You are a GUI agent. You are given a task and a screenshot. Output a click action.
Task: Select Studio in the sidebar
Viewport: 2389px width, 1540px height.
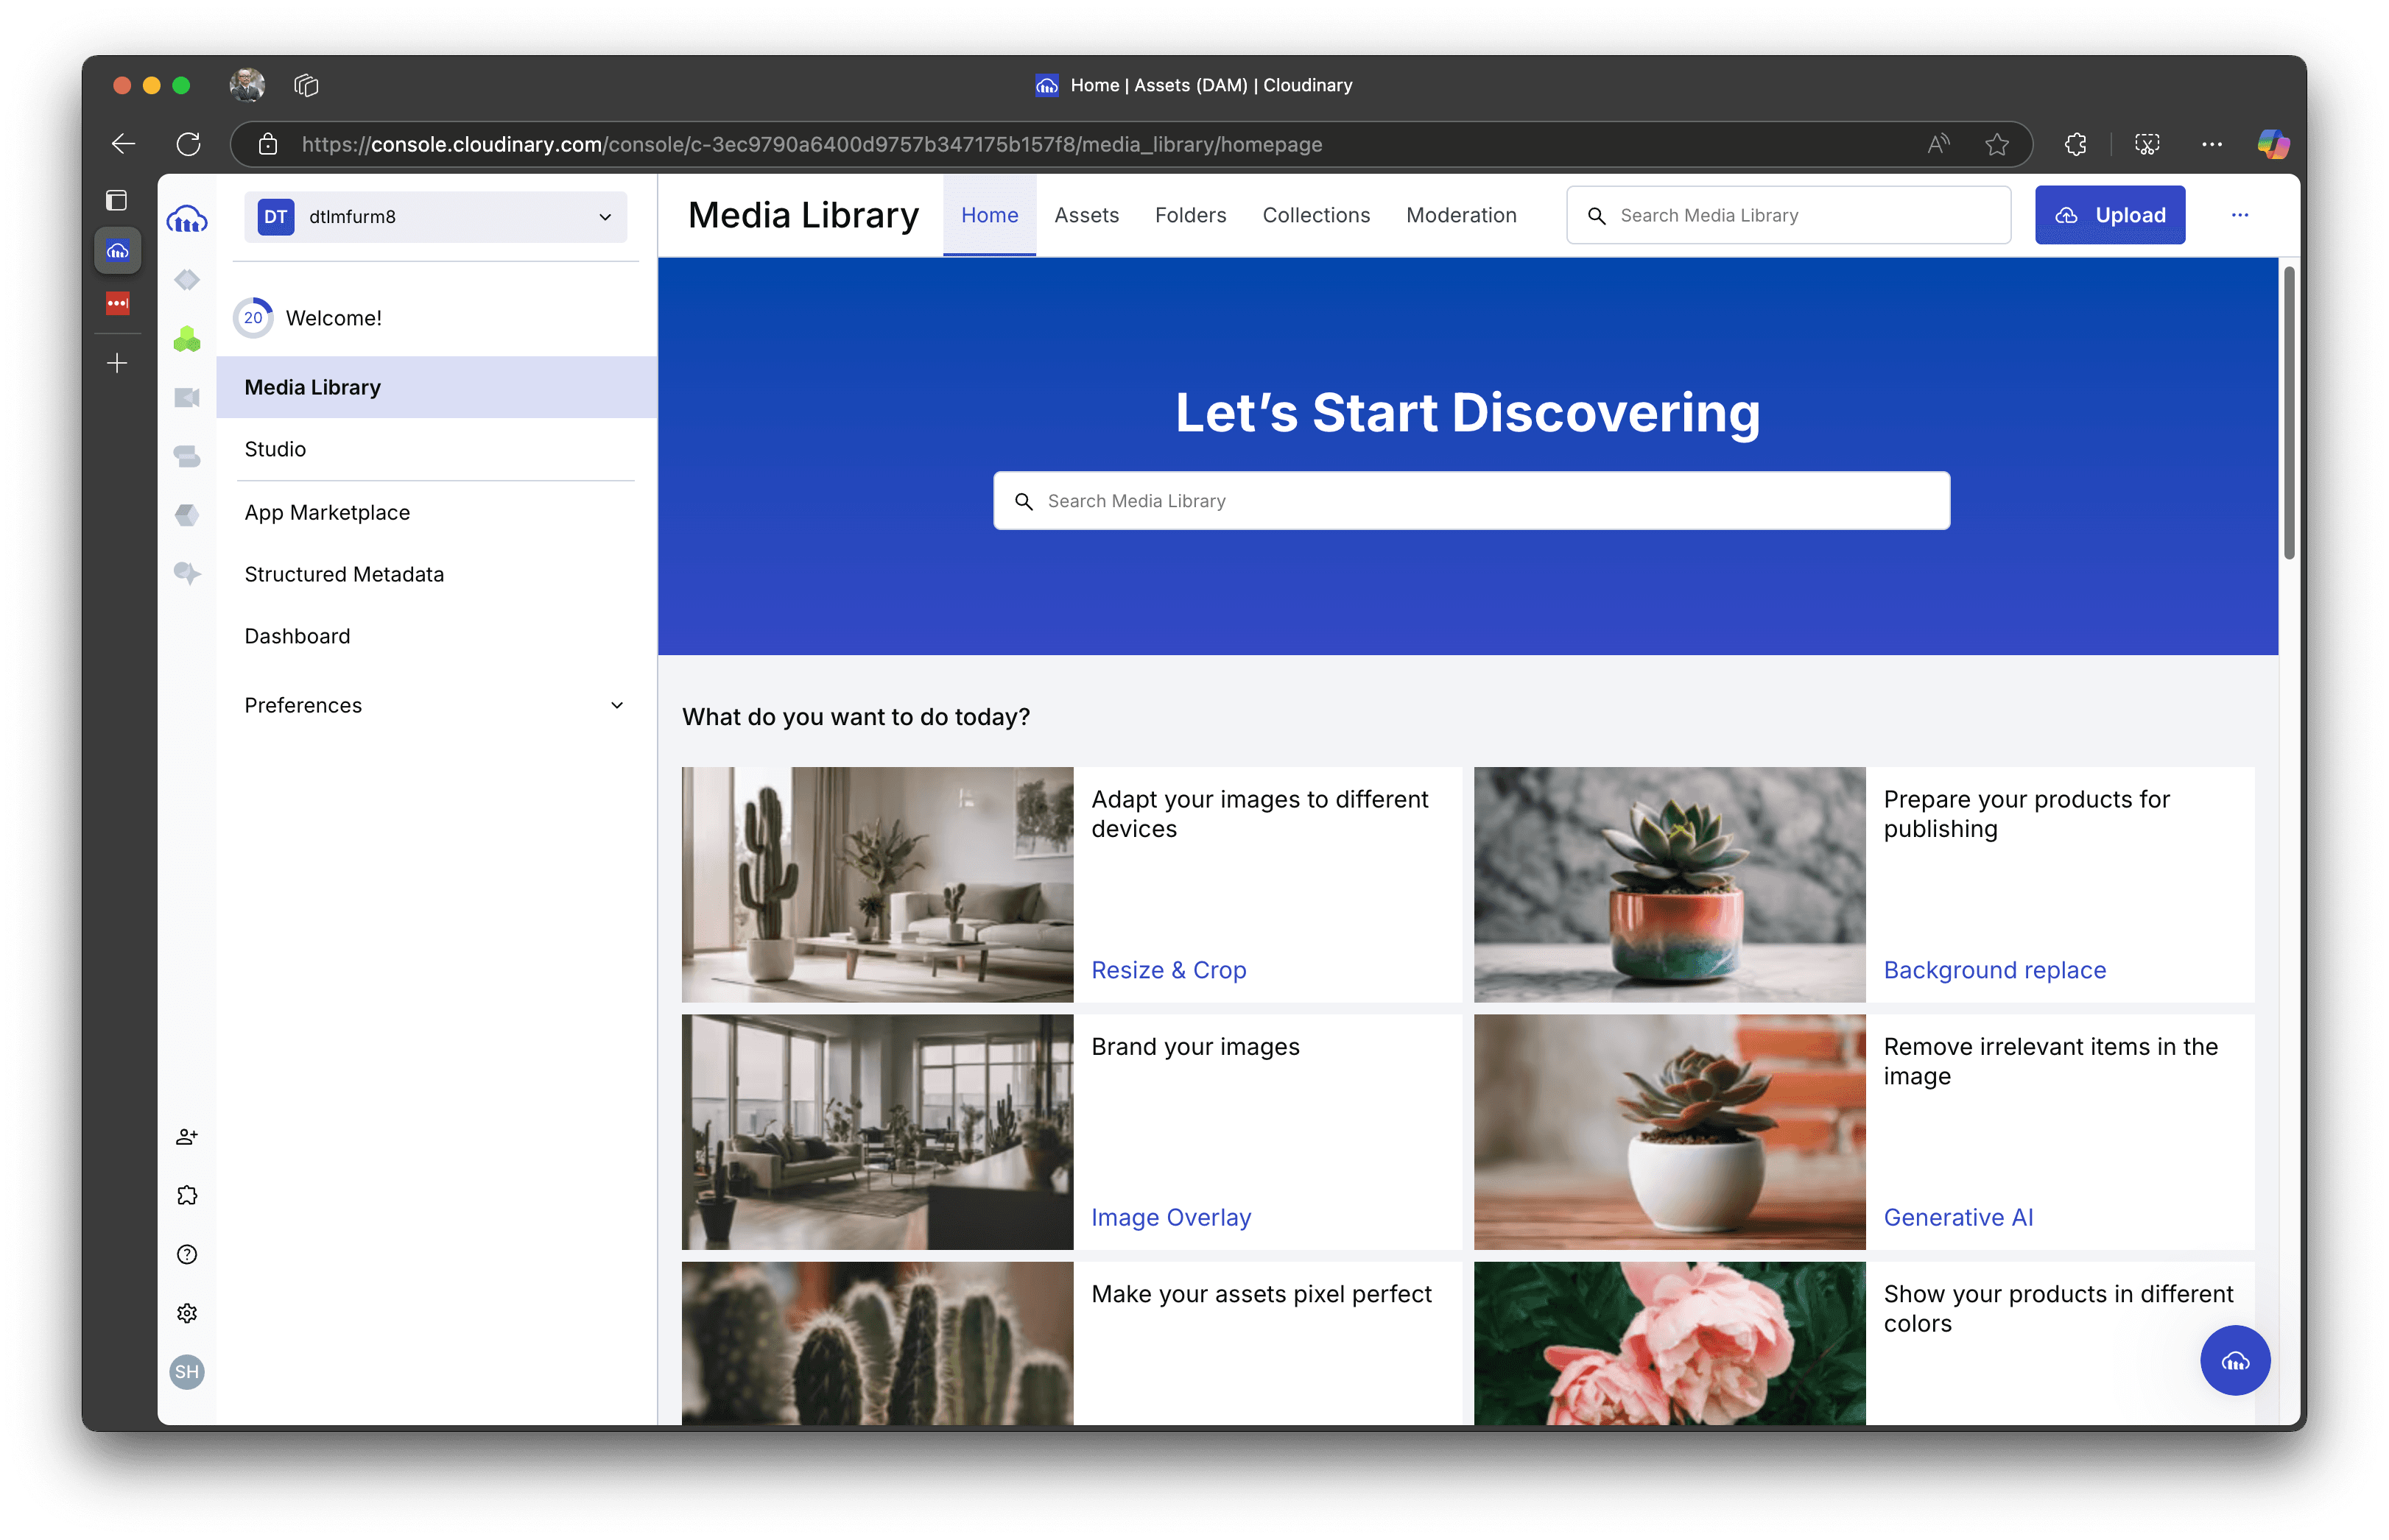pyautogui.click(x=275, y=449)
